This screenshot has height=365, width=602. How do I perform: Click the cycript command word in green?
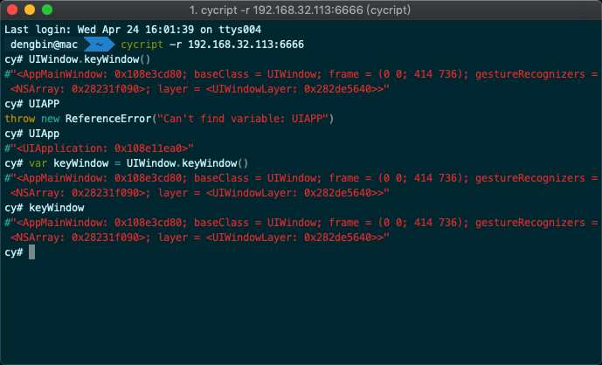(x=142, y=45)
